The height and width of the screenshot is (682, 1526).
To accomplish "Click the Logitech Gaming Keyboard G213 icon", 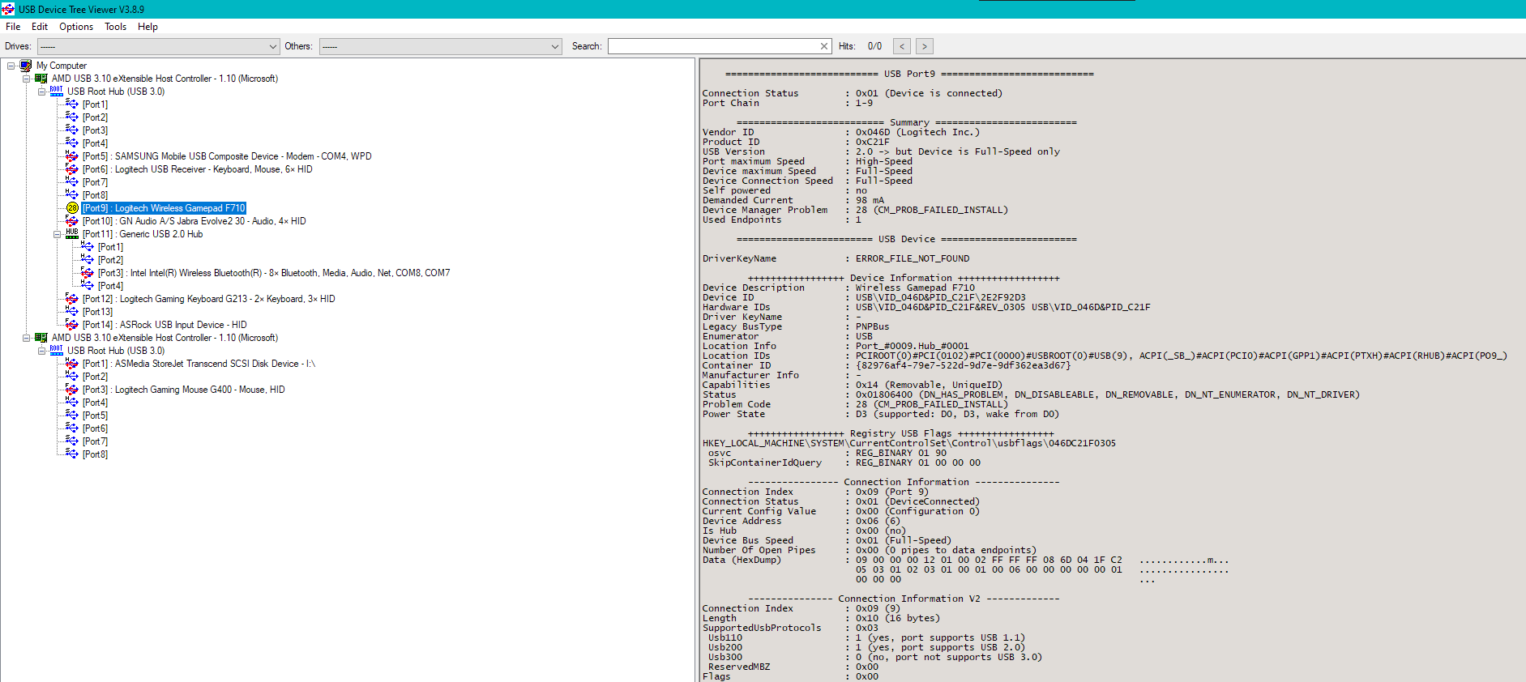I will click(x=72, y=299).
